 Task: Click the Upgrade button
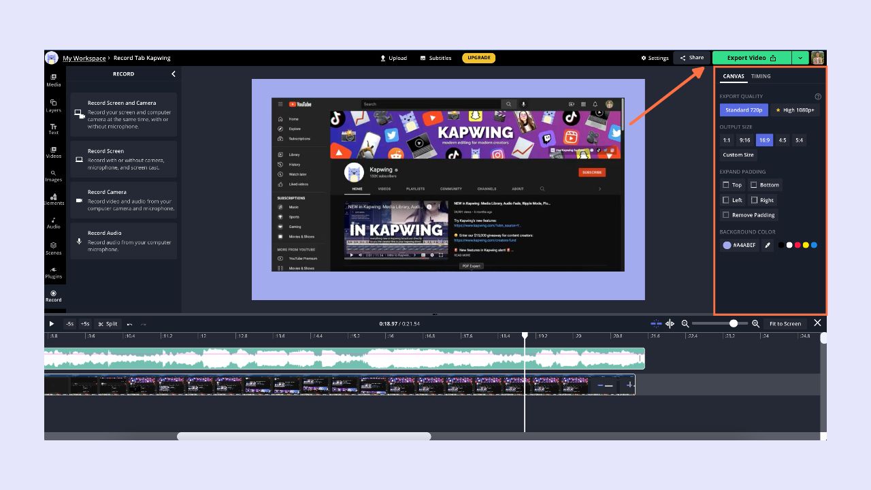pos(478,58)
